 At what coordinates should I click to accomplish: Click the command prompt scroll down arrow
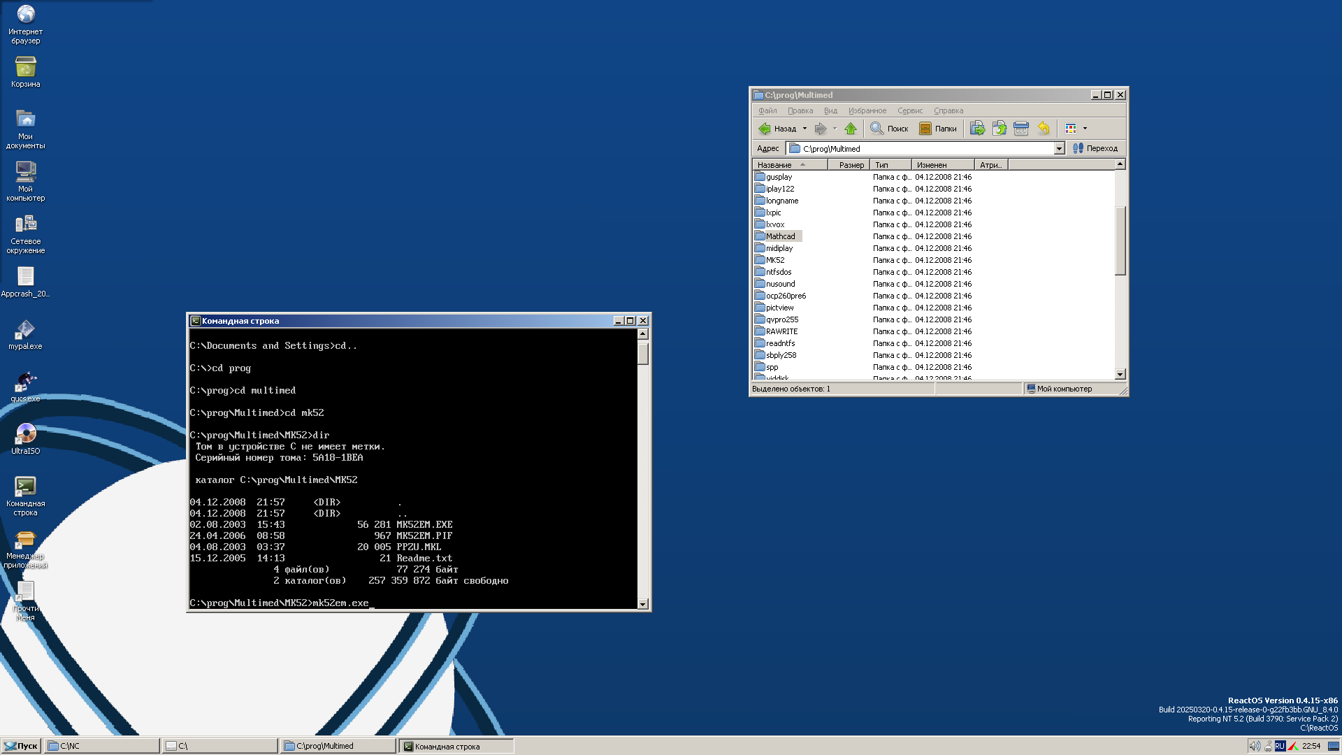click(642, 604)
